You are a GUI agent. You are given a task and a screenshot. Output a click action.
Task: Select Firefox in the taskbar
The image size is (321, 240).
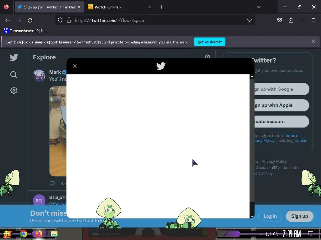click(39, 234)
